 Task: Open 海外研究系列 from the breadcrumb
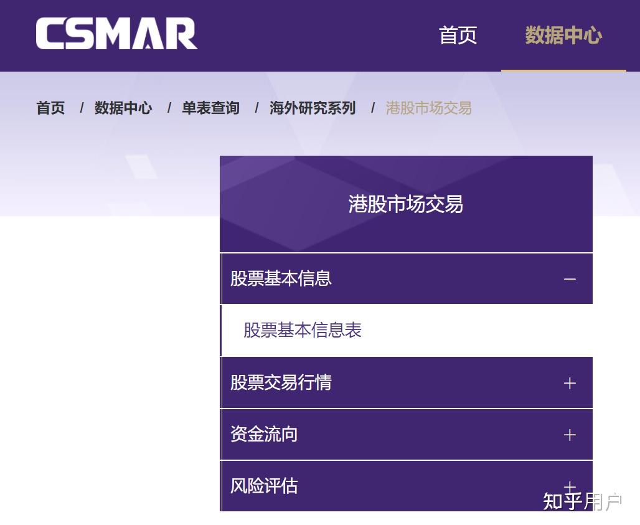[312, 108]
